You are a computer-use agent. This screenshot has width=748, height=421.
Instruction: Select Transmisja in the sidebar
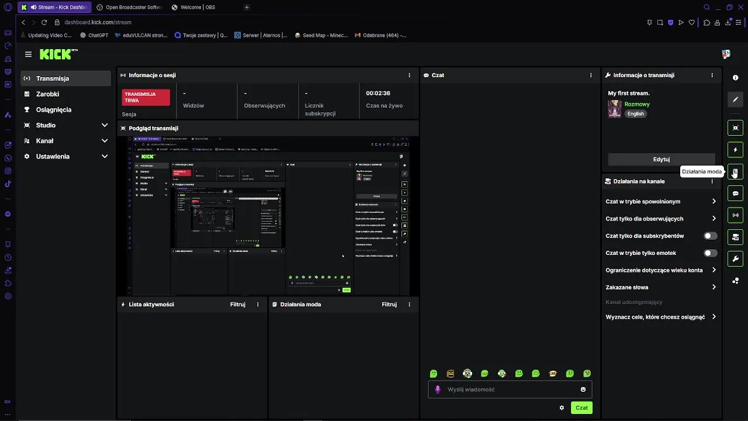tap(66, 78)
